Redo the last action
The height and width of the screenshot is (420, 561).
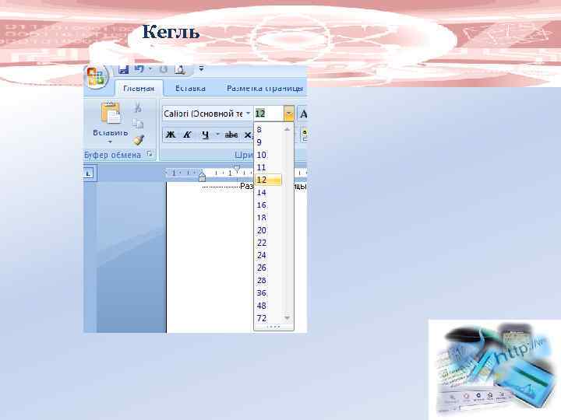click(163, 69)
